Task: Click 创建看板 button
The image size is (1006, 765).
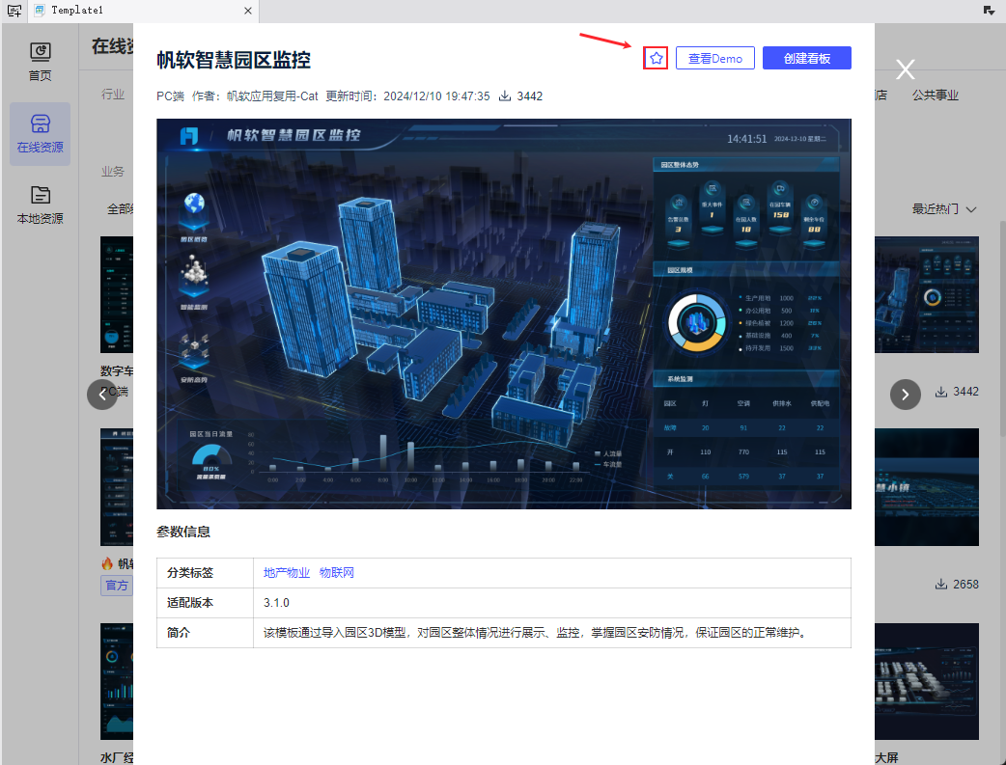Action: pyautogui.click(x=806, y=58)
